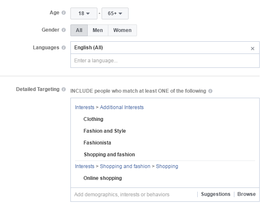Open the minimum age 18 dropdown

tap(84, 13)
